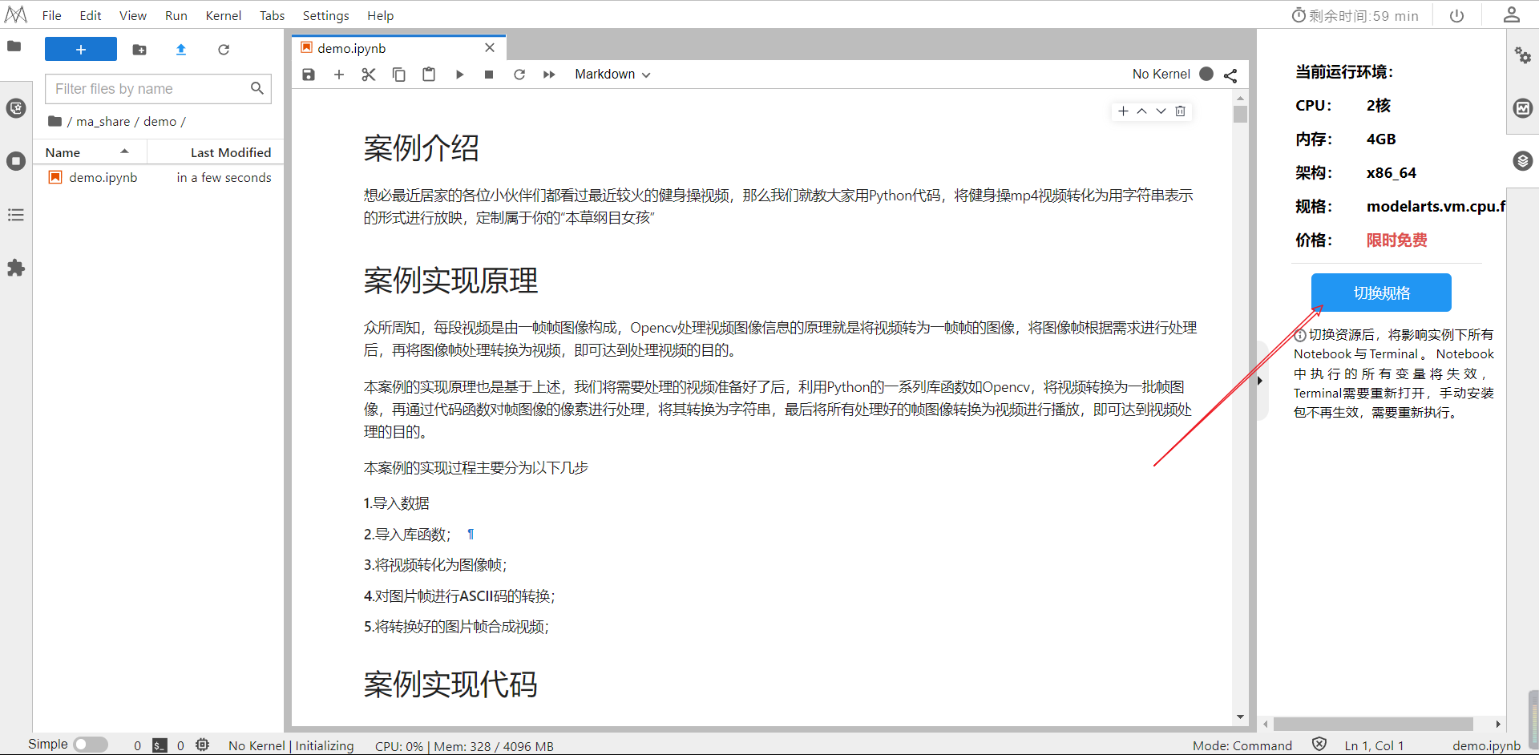Open the Run menu

176,15
